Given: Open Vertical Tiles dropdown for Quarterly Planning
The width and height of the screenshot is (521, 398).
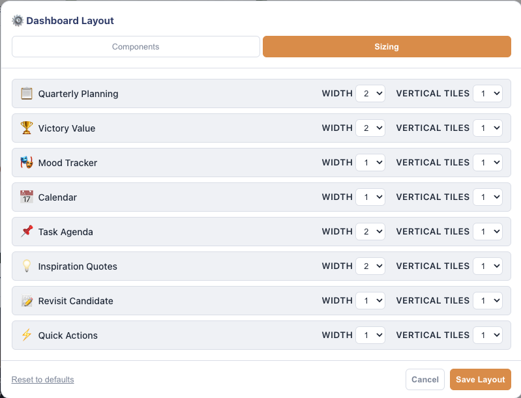Looking at the screenshot, I should pyautogui.click(x=488, y=94).
